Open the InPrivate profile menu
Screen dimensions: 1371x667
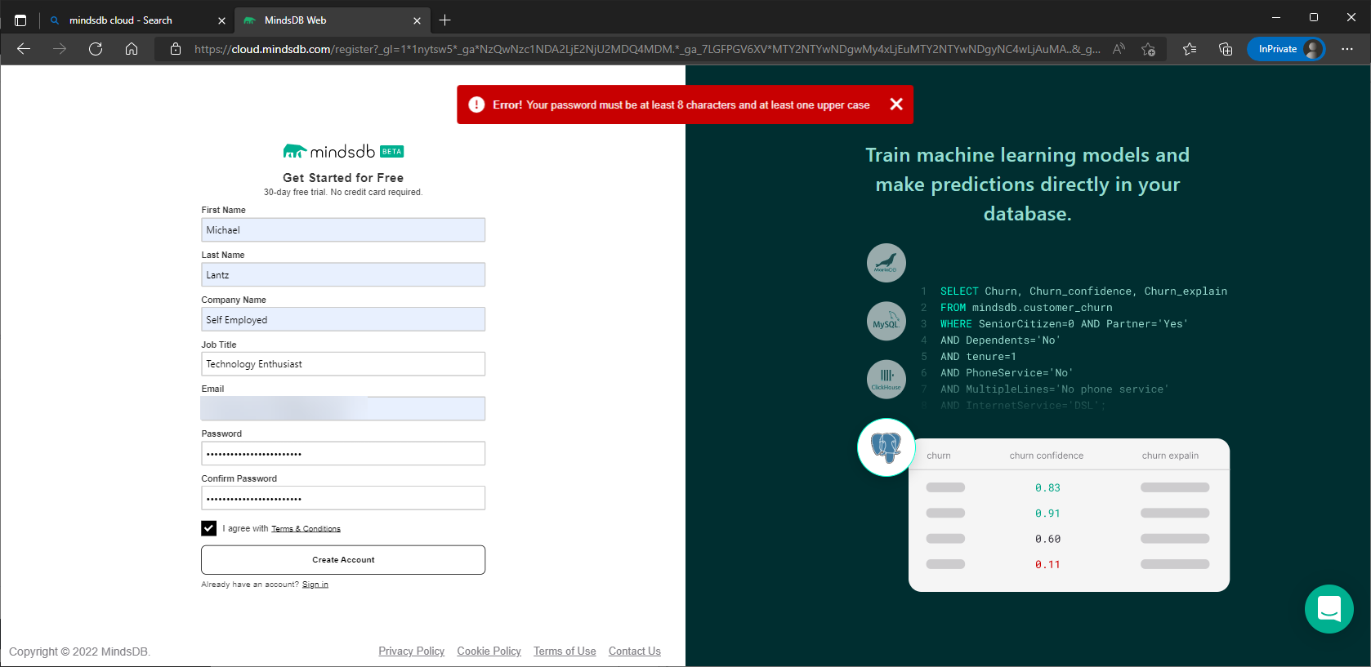click(x=1286, y=49)
